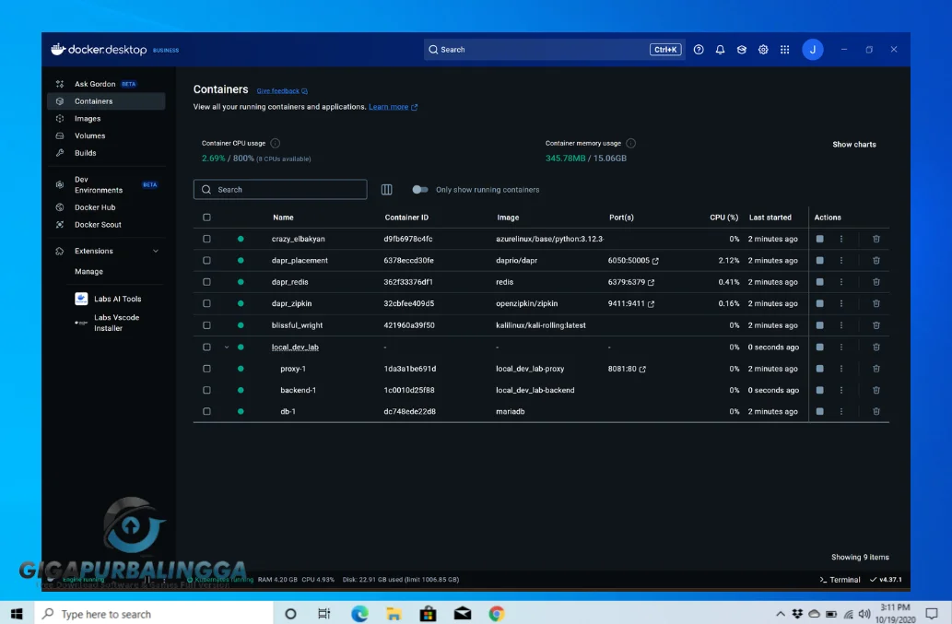Open more actions for backend-1
The image size is (952, 624).
[x=840, y=390]
